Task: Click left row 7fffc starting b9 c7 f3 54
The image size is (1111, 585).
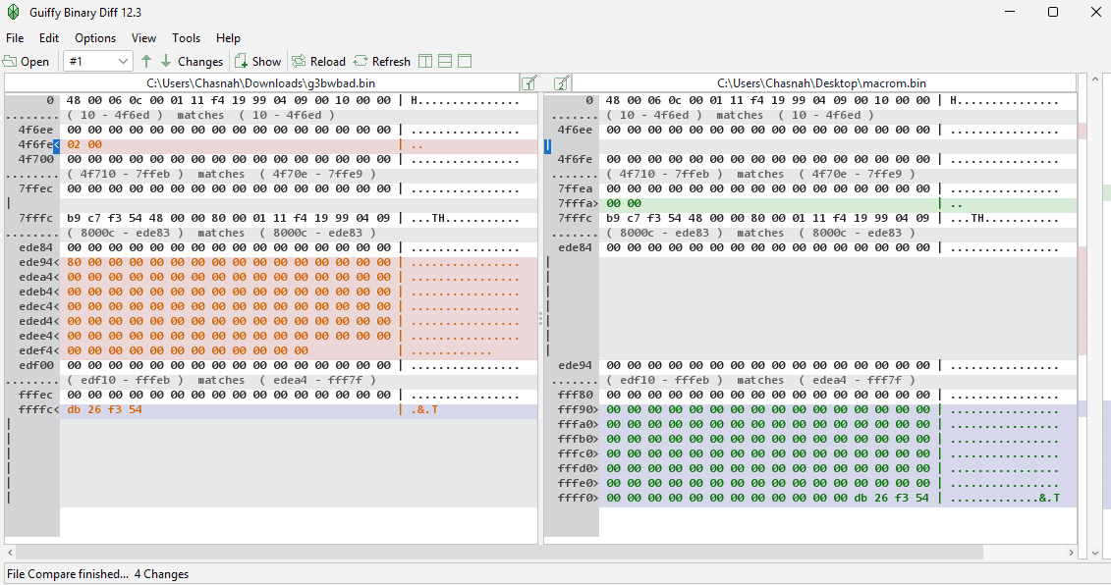Action: click(x=299, y=218)
